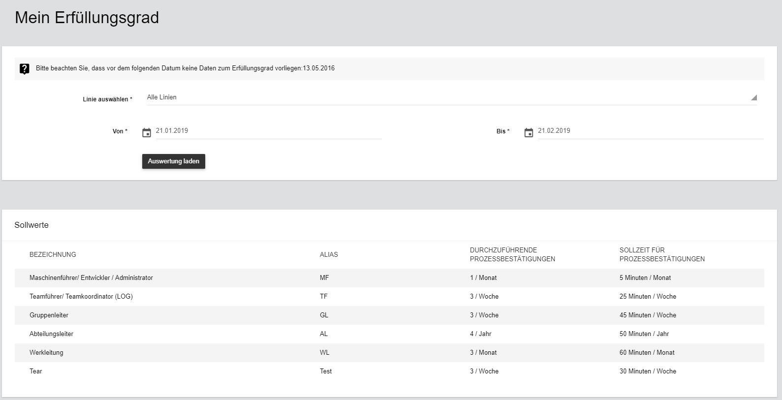
Task: Click the Mein Erfüllungsgrad page title
Action: (87, 18)
